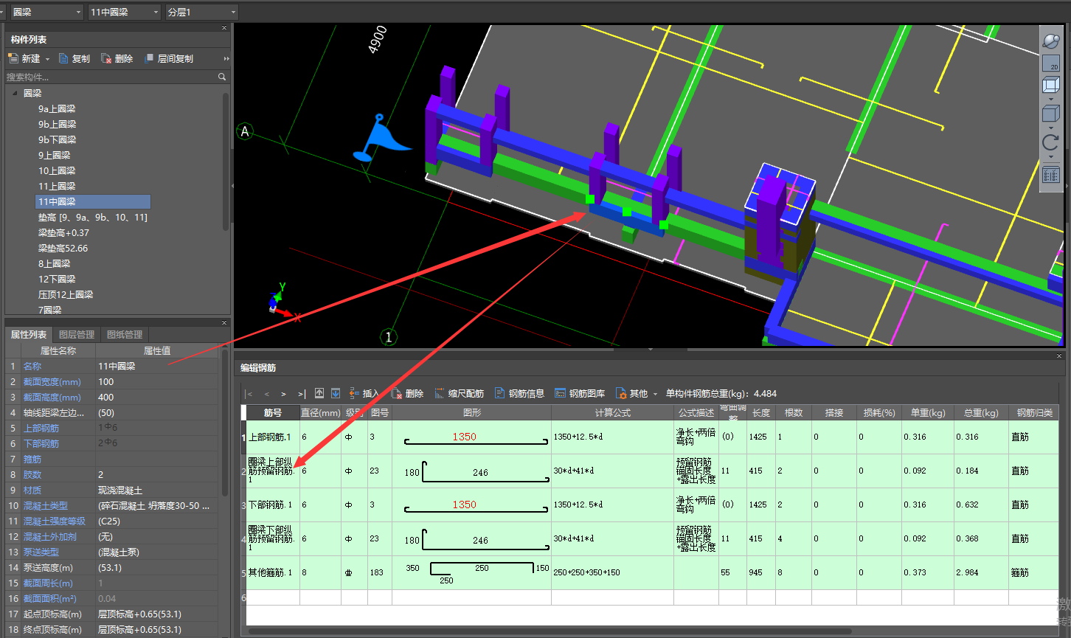
Task: Expand the 其他 dropdown arrow
Action: point(655,394)
